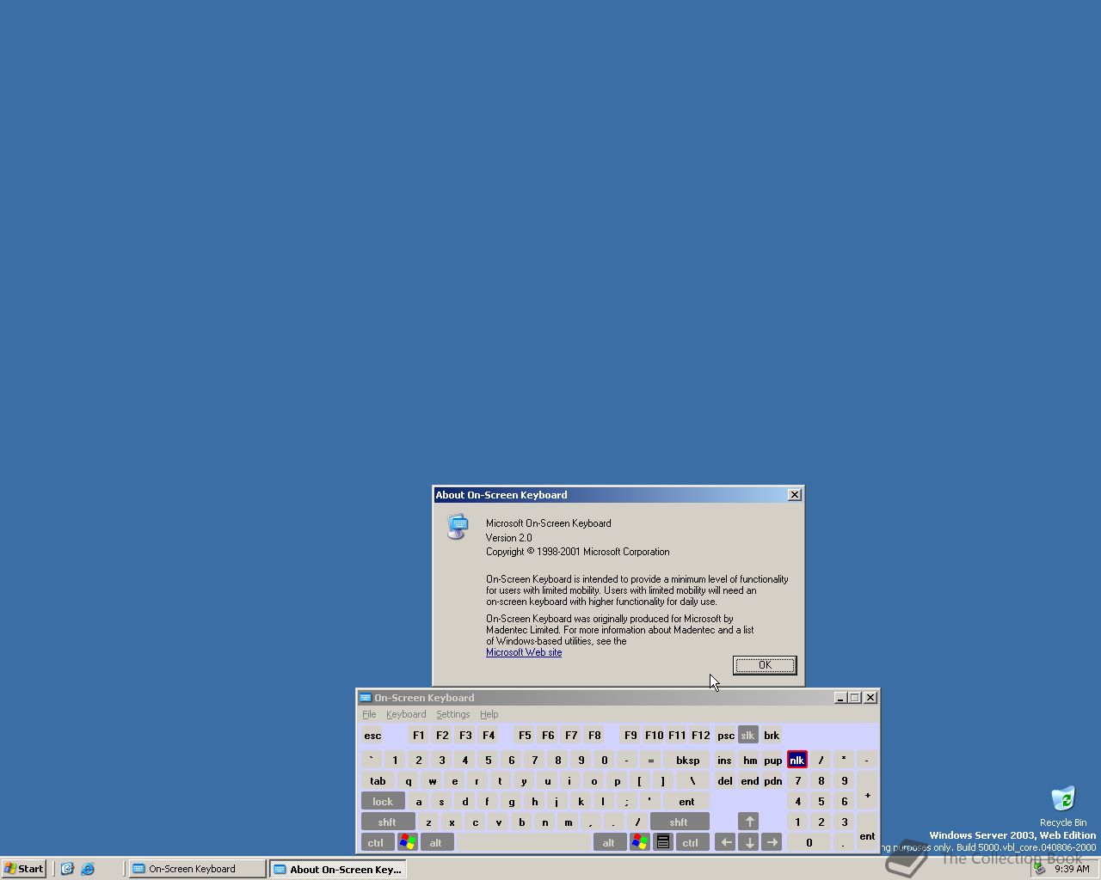Click the system tray icon beside clock
Screen dimensions: 1101x880
(x=1039, y=869)
